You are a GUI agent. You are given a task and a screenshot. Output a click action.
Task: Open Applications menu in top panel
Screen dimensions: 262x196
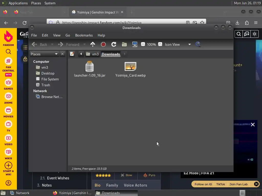18,3
